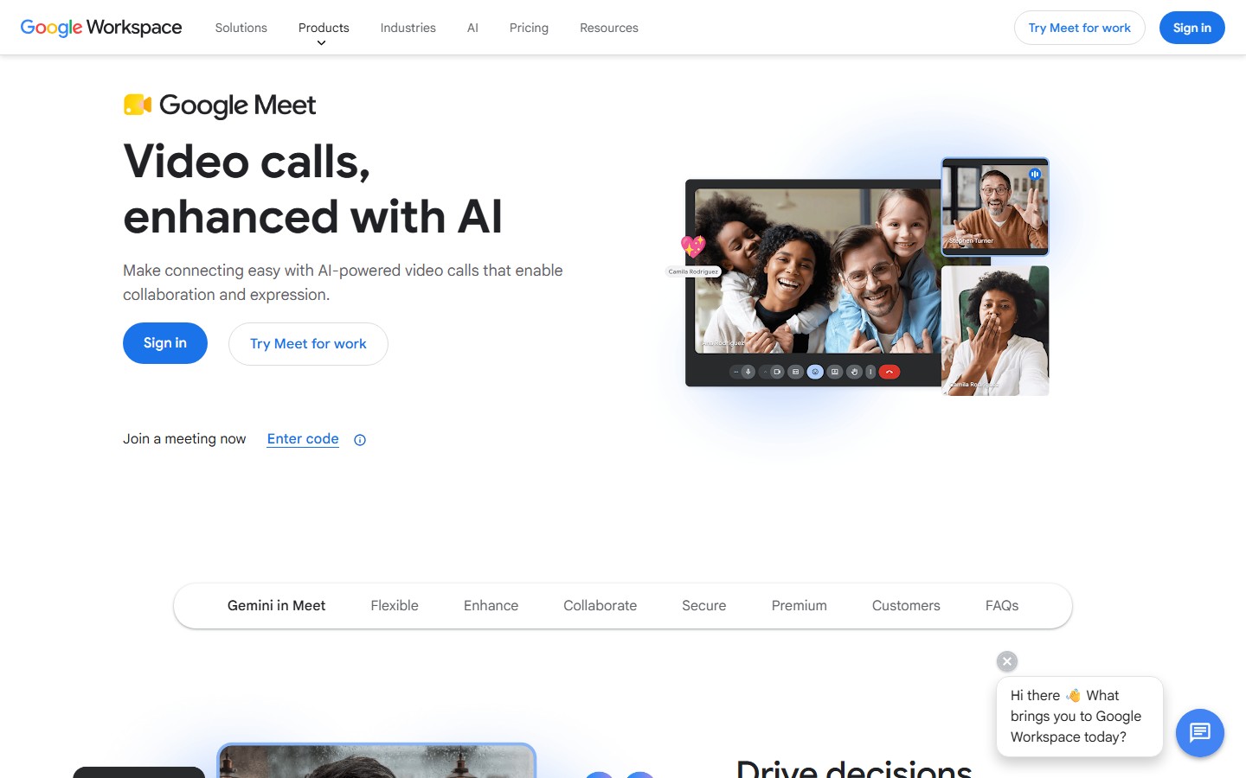
Task: Click the Stephen Turner video tile
Action: coord(995,207)
